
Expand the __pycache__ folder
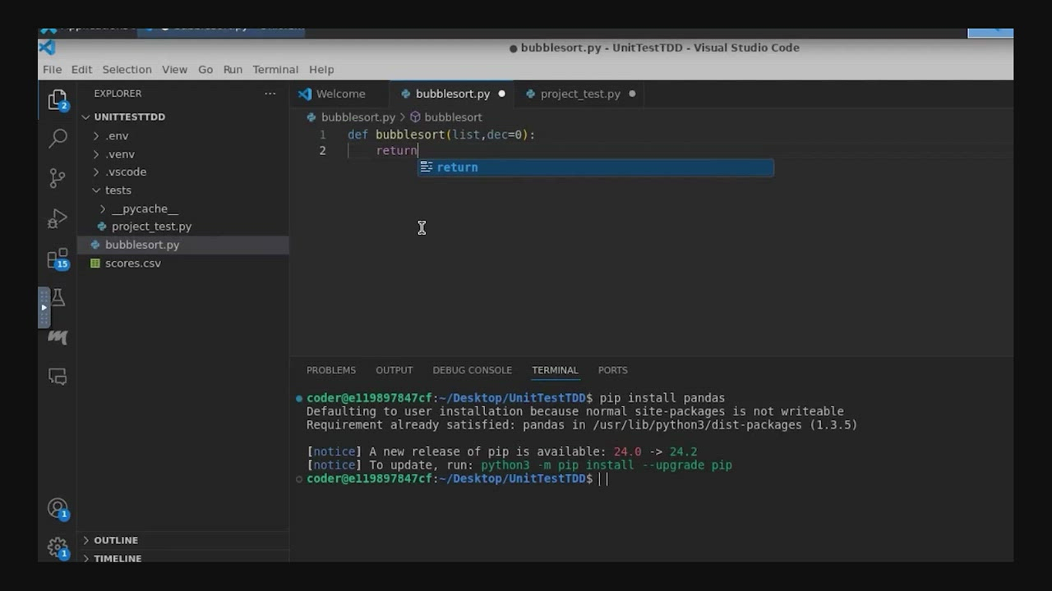(144, 208)
